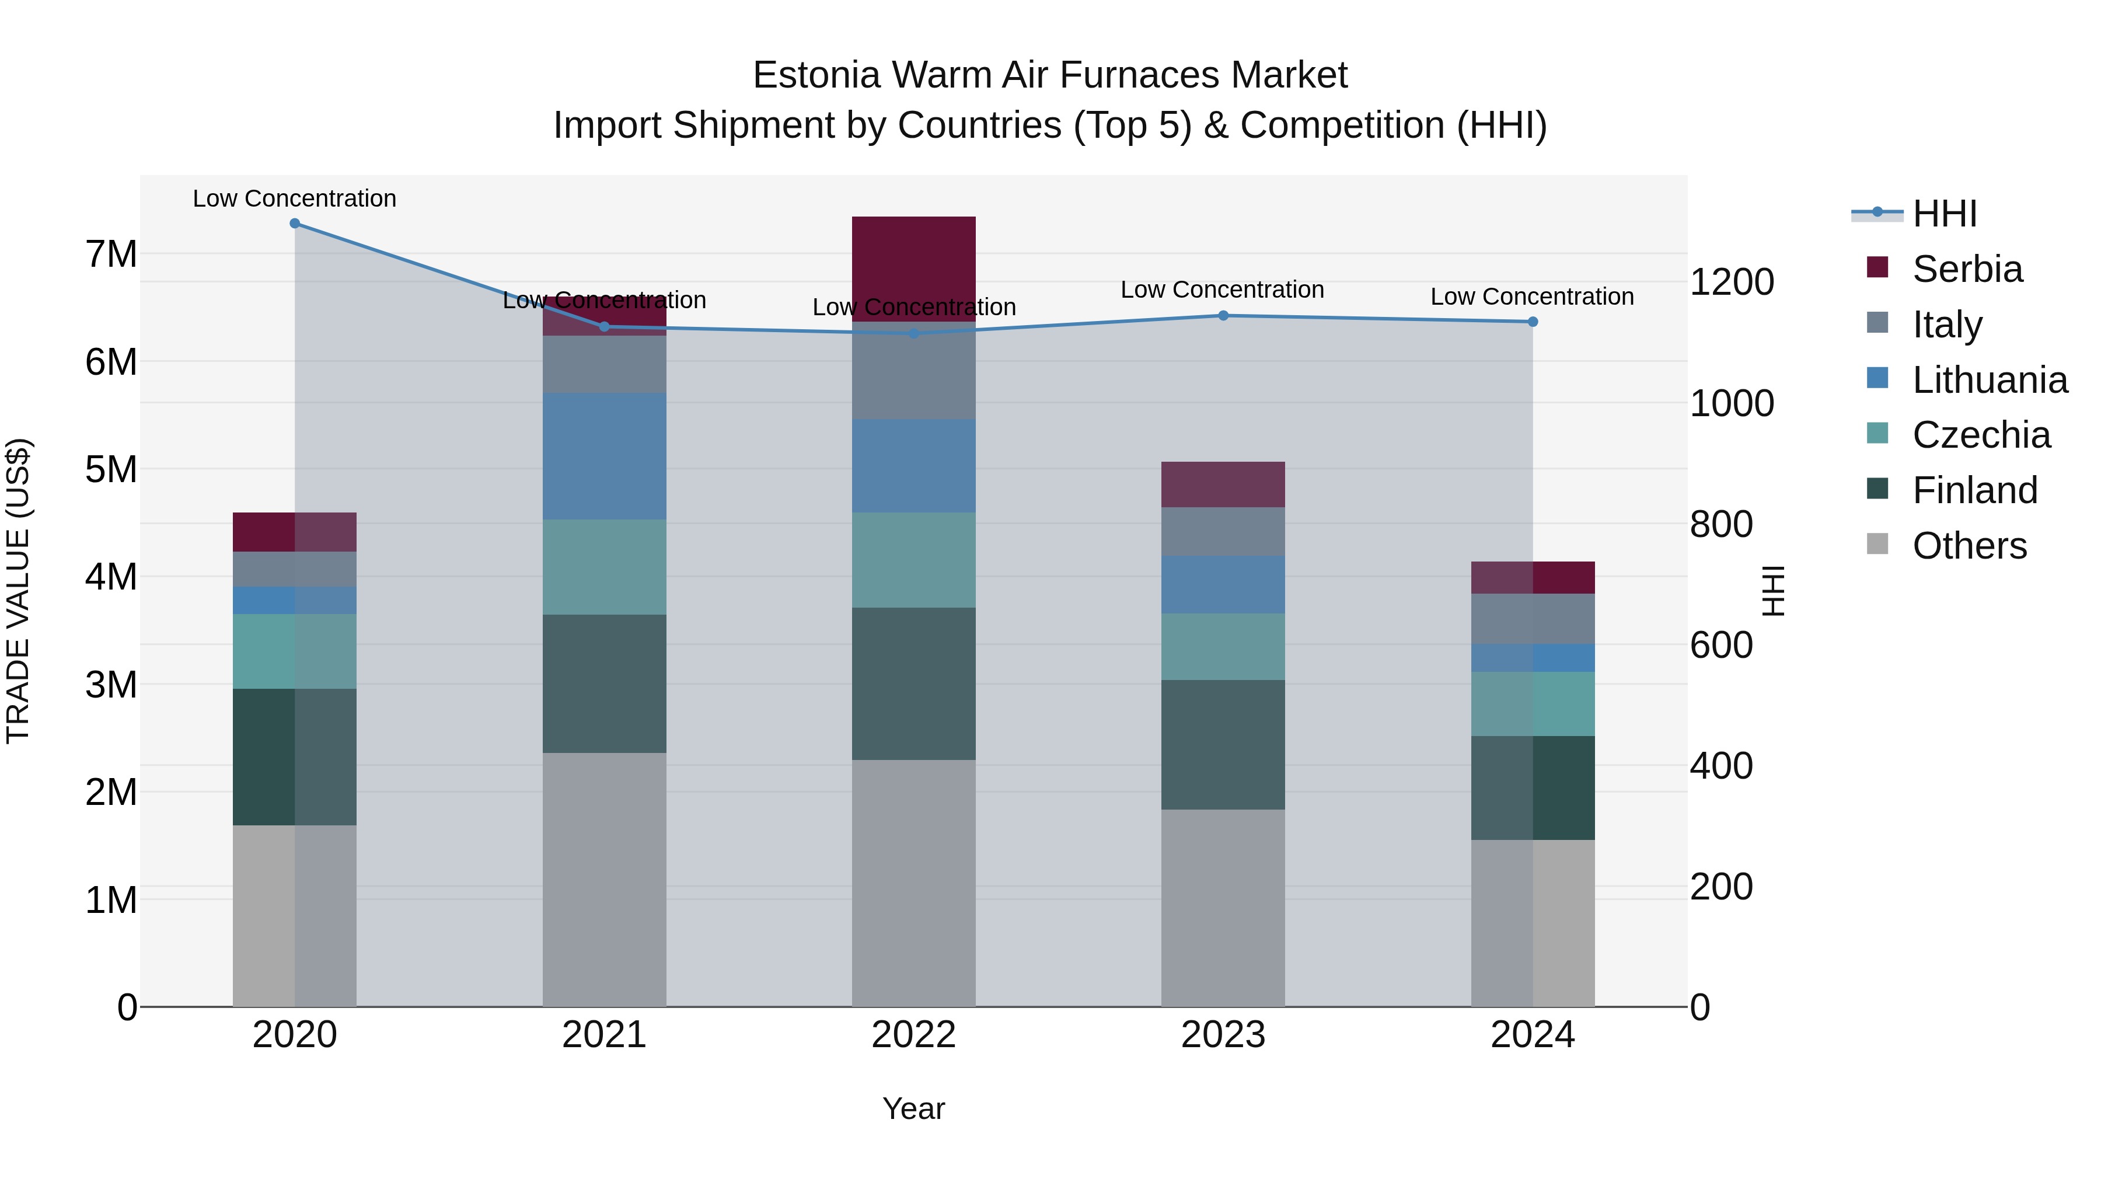Screen dimensions: 2101x1182
Task: Click the HHI line marker for 2024
Action: (1533, 322)
